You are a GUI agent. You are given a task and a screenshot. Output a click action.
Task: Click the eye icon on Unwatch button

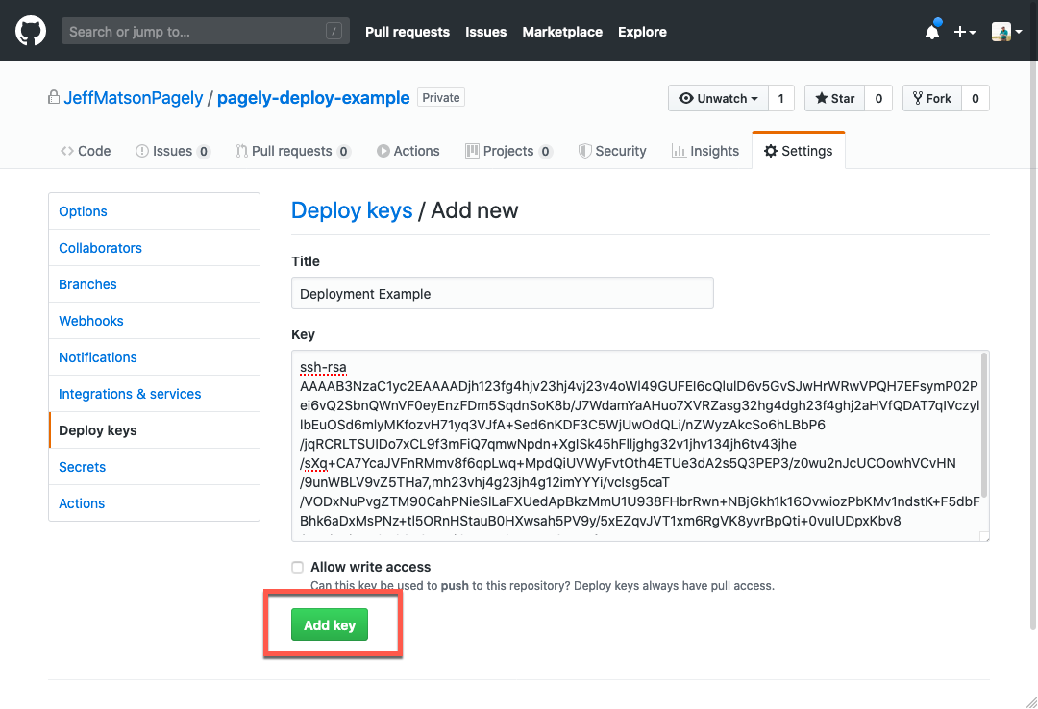[x=686, y=98]
